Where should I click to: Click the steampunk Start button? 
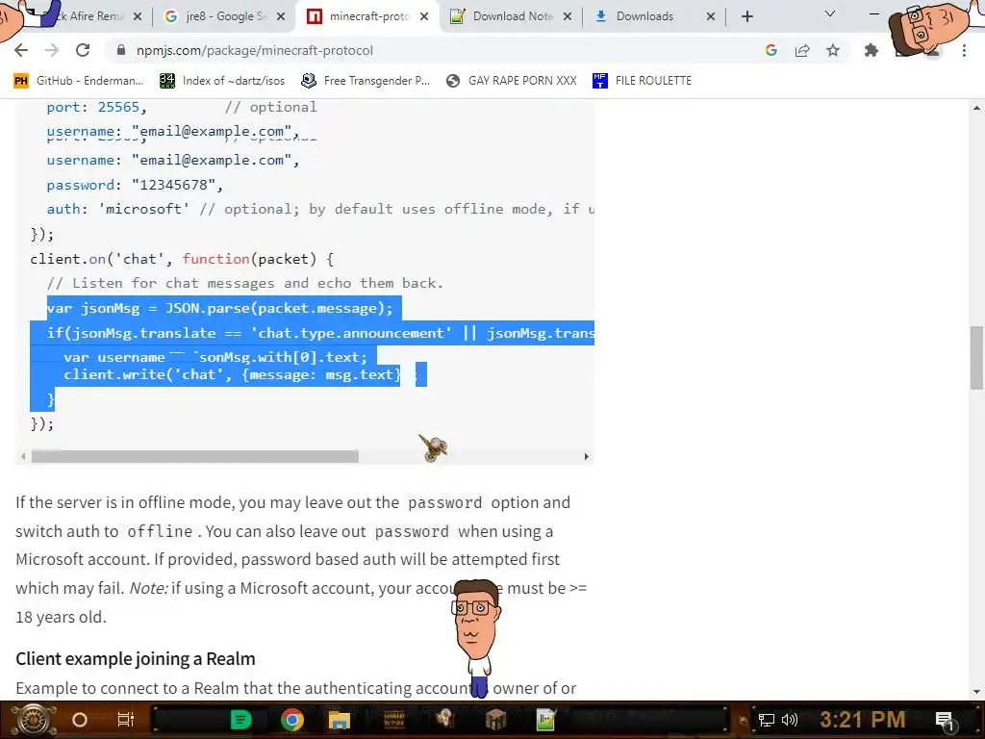(x=34, y=720)
